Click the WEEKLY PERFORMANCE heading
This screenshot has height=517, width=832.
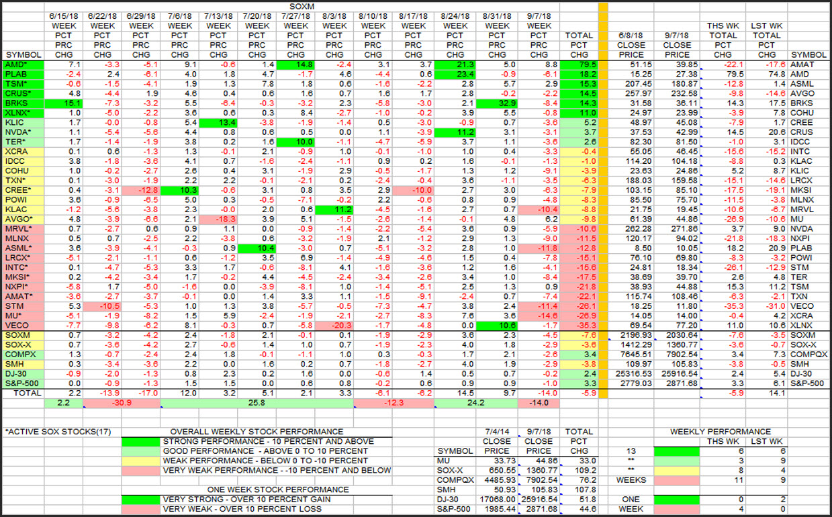coord(721,432)
